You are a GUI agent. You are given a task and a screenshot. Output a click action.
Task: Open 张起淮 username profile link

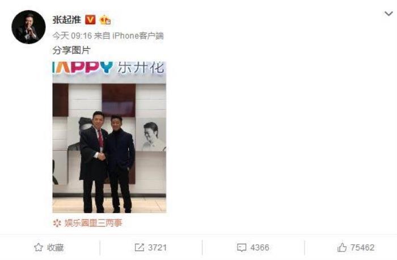66,20
